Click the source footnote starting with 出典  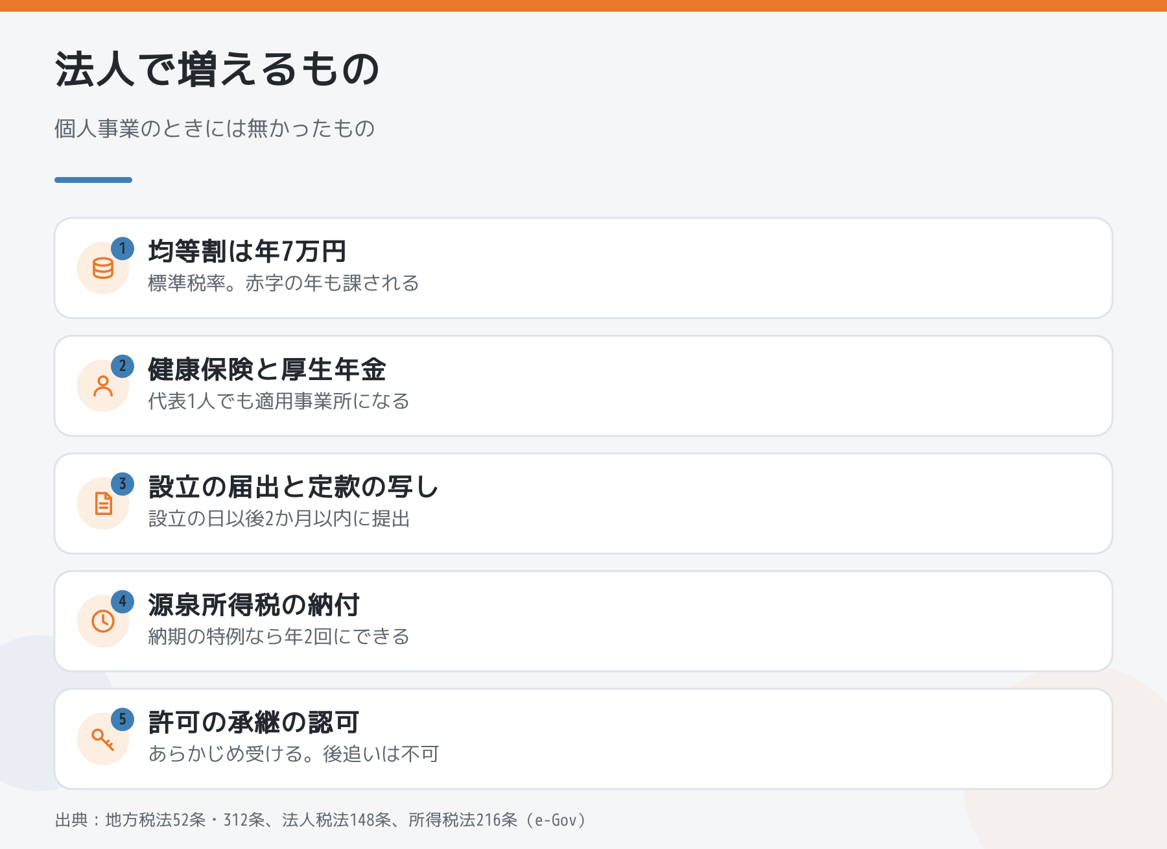[321, 820]
